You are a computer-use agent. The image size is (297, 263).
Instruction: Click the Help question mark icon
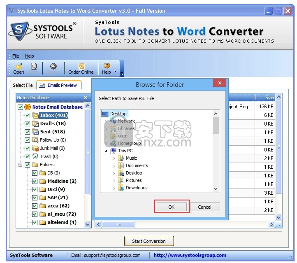pyautogui.click(x=107, y=66)
